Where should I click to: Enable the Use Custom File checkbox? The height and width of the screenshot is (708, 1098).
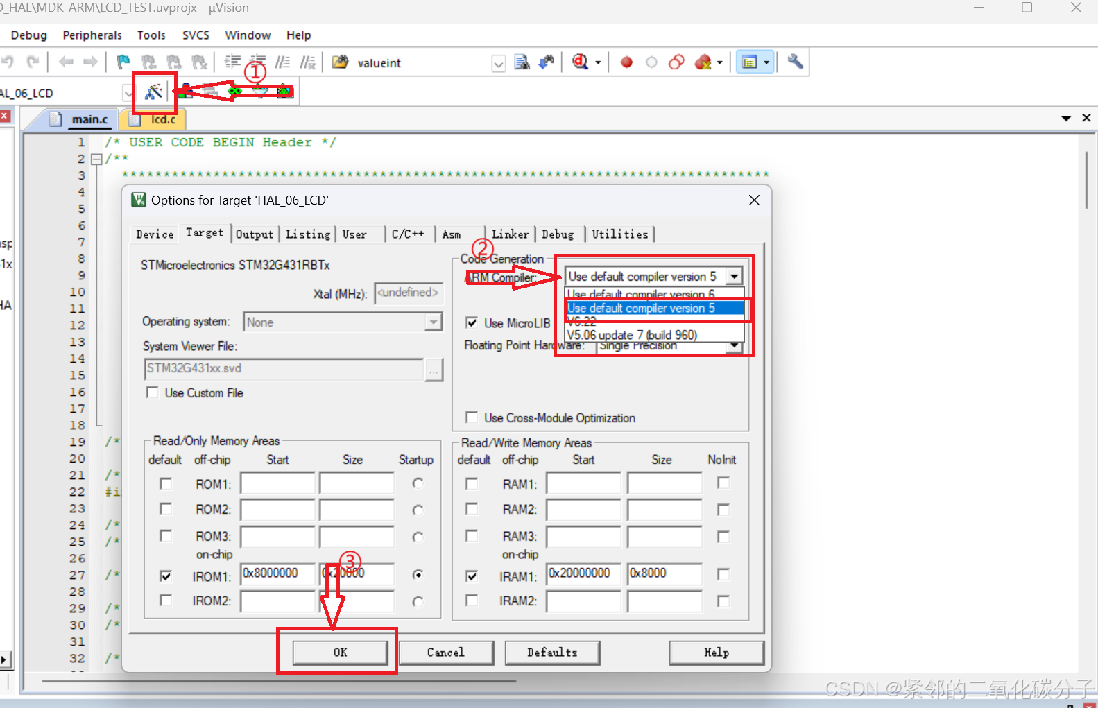click(x=153, y=392)
